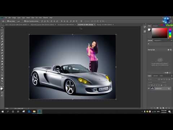
Task: Switch Libraries panel to grid view
Action: coord(168,50)
